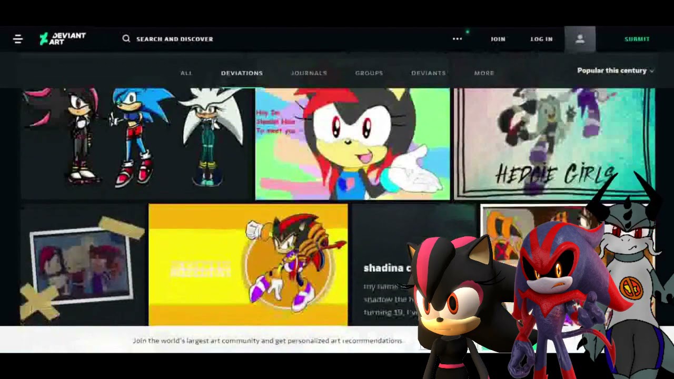
Task: Select the Journals tab
Action: [309, 73]
